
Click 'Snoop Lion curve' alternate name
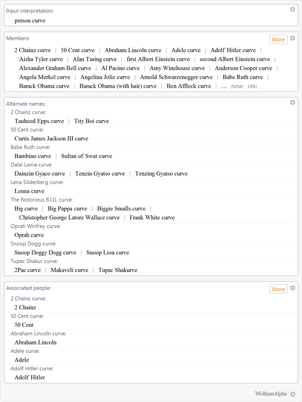pyautogui.click(x=107, y=253)
